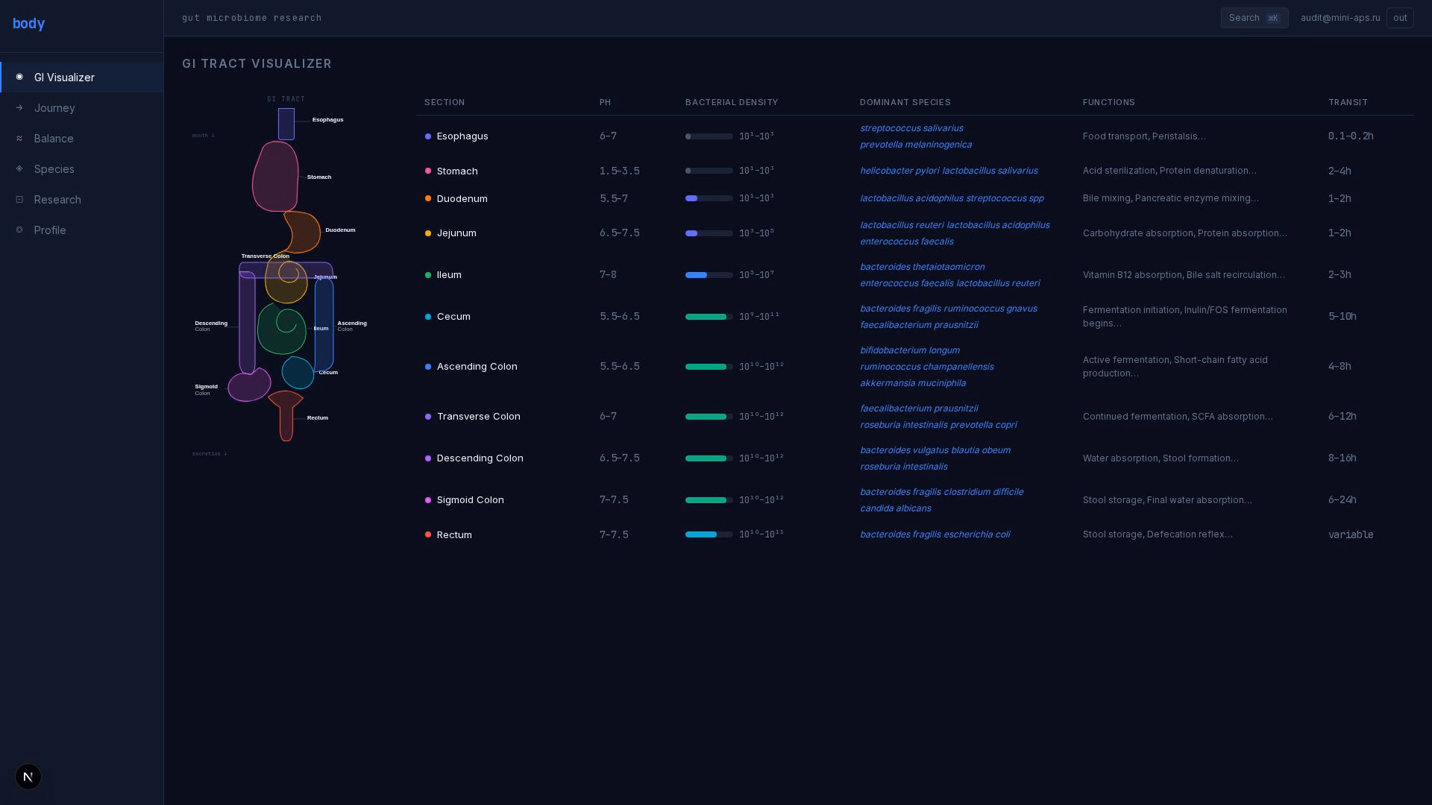Click the Dominant Species column header
This screenshot has width=1432, height=805.
coord(905,102)
